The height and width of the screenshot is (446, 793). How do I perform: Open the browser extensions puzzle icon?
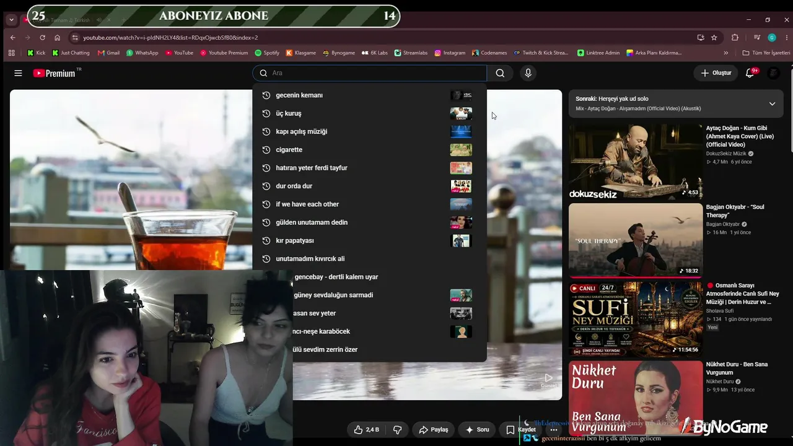click(x=735, y=37)
